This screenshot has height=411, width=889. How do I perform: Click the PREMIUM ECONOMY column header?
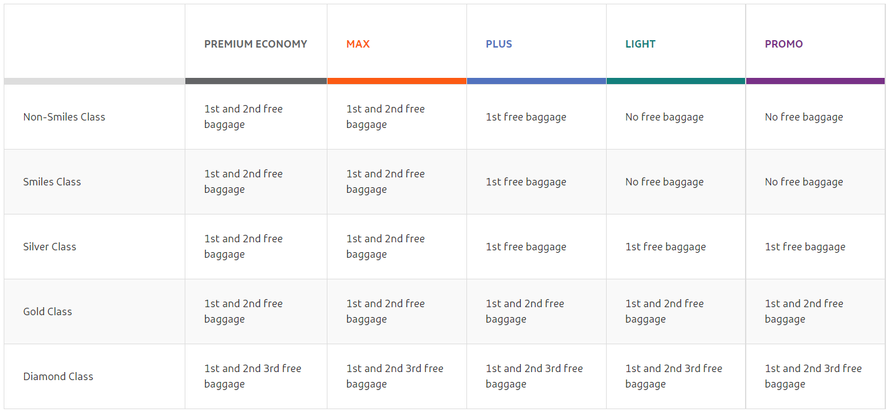click(x=255, y=44)
